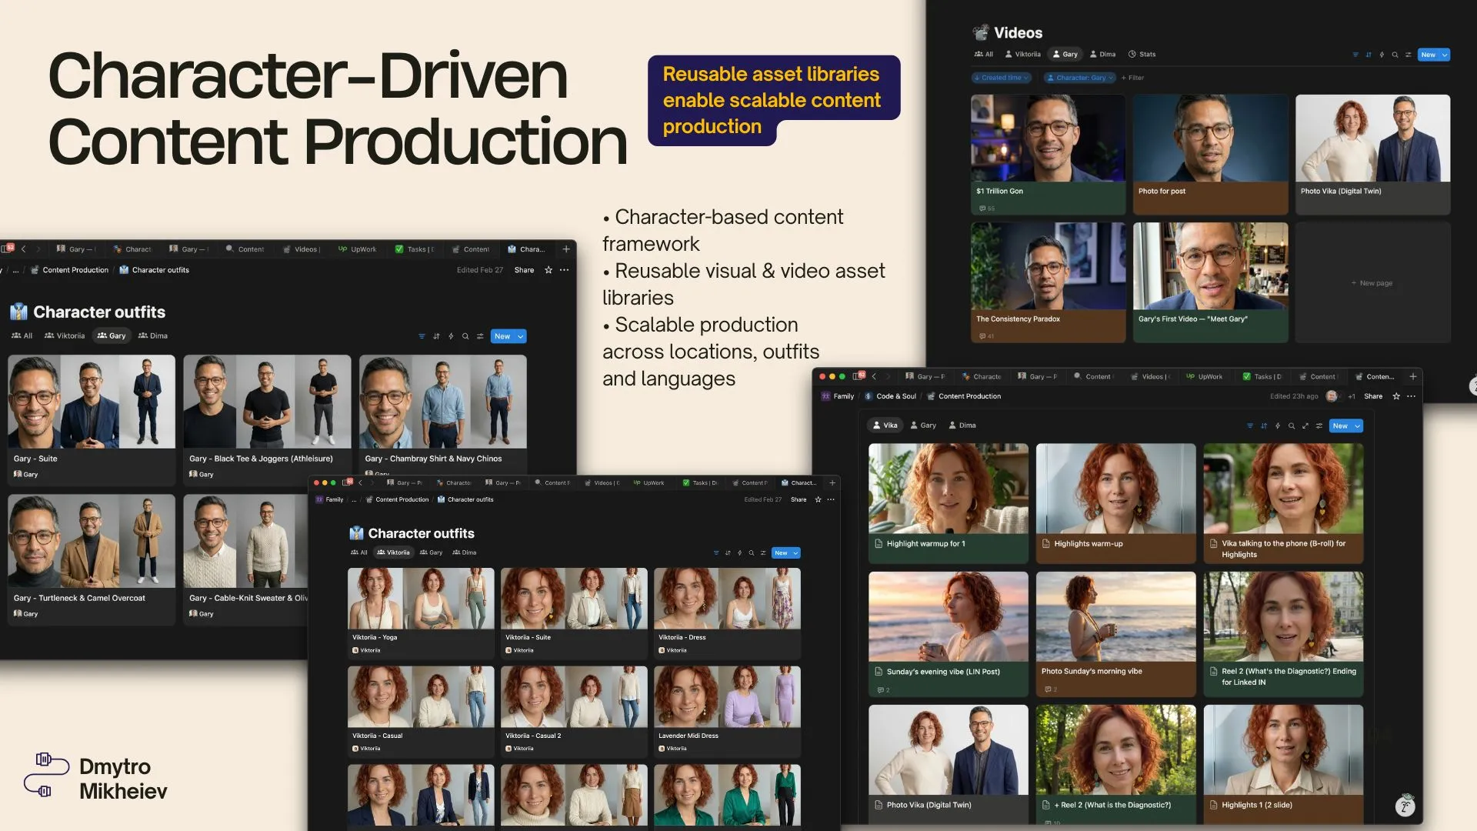1477x831 pixels.
Task: Click the filter icon in Videos window
Action: point(1355,55)
